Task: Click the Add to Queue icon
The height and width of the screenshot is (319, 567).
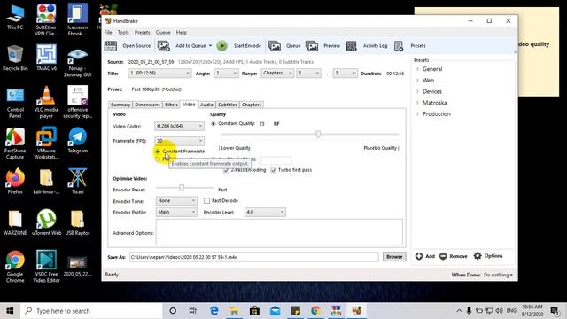Action: (163, 46)
